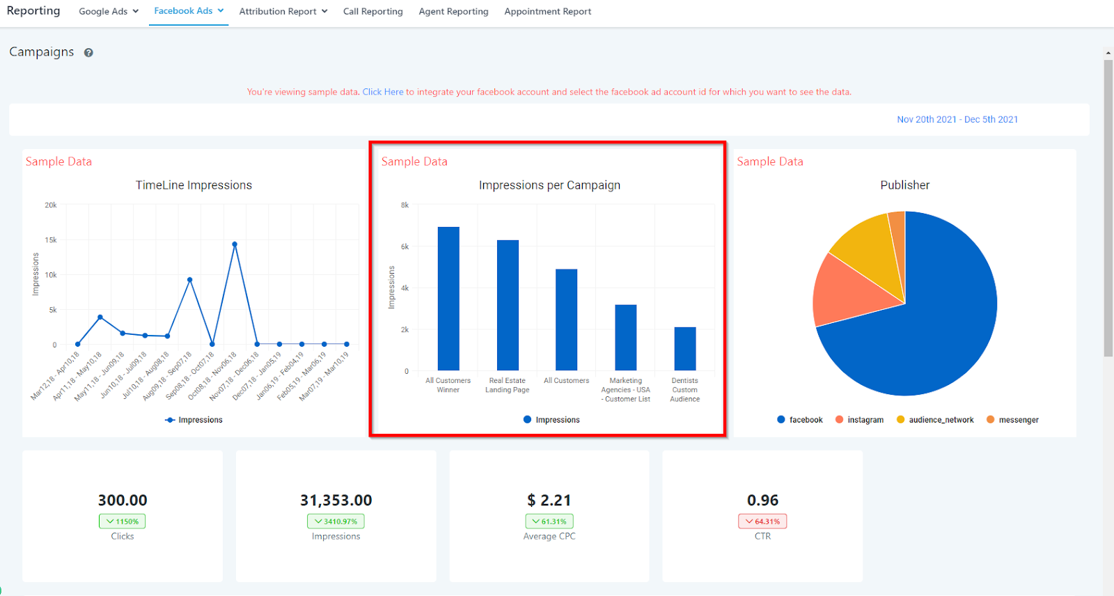The image size is (1114, 596).
Task: Toggle the facebook legend marker in Publisher chart
Action: (781, 420)
